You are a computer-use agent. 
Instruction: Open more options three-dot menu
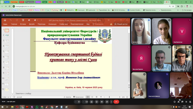(111, 102)
